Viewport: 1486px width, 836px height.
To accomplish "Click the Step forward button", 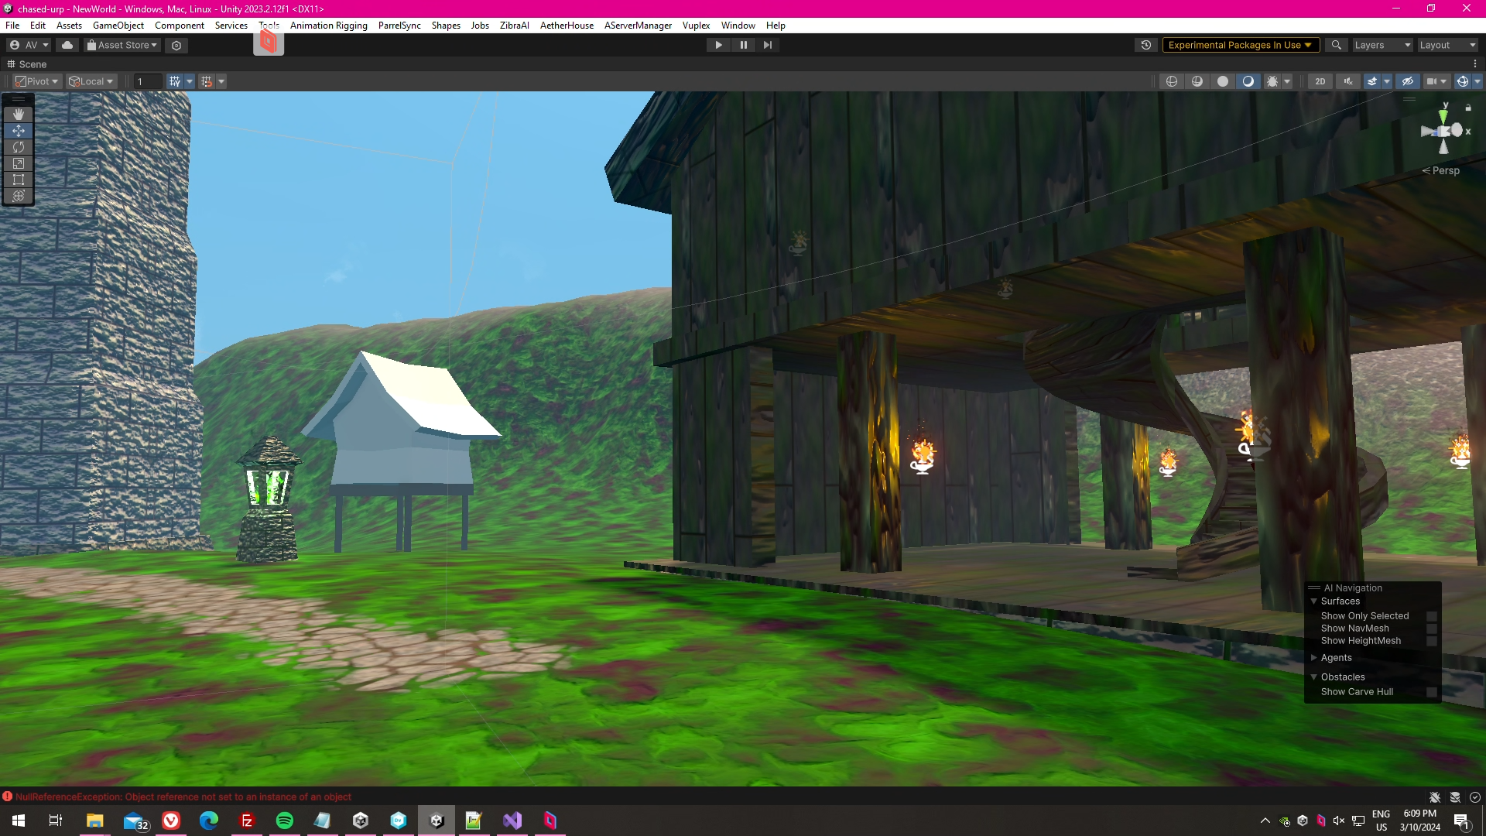I will coord(767,45).
